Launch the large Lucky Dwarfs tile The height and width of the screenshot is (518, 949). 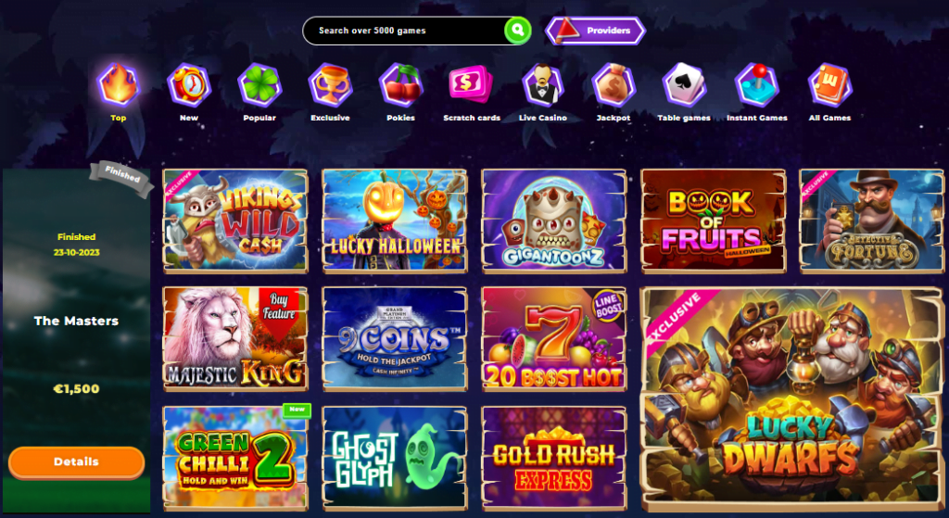point(792,398)
